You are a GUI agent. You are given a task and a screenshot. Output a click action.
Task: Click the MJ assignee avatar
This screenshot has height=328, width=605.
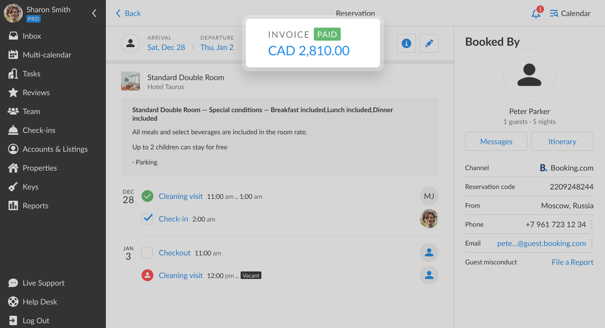point(429,196)
